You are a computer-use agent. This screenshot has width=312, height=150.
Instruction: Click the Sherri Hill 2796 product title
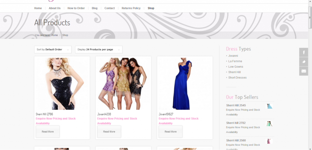pyautogui.click(x=44, y=114)
